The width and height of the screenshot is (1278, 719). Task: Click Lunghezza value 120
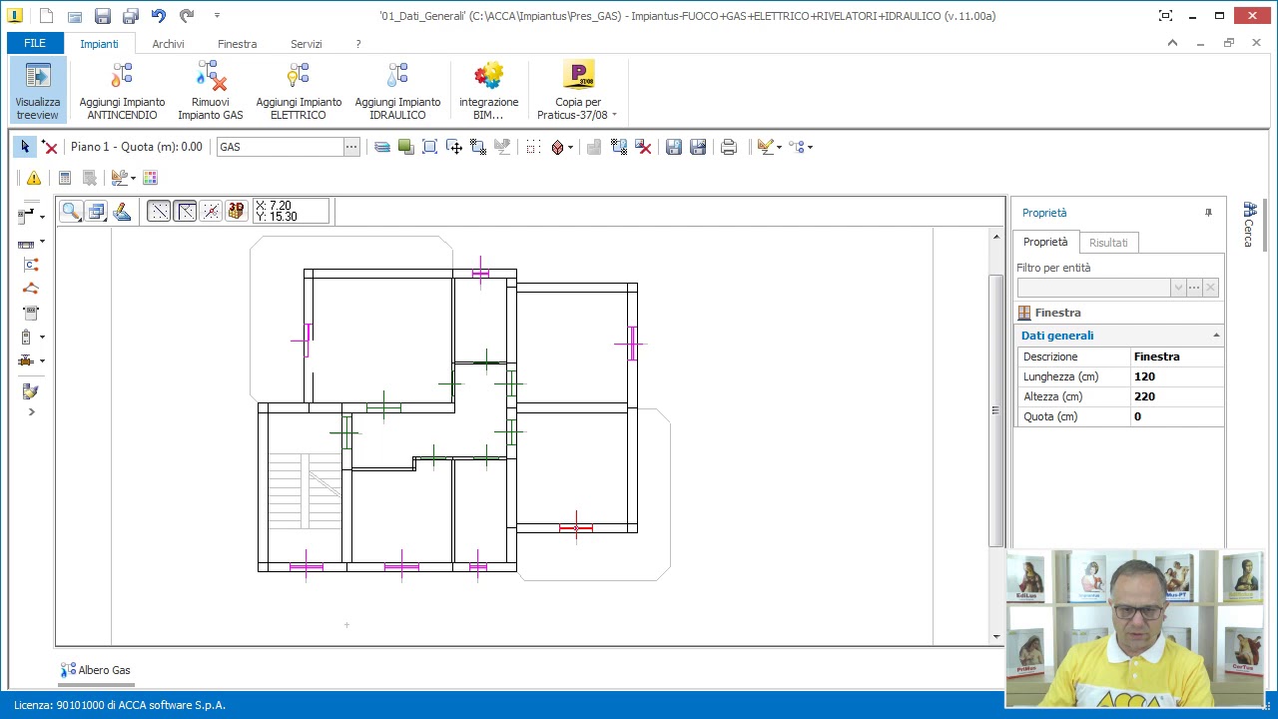pyautogui.click(x=1176, y=376)
